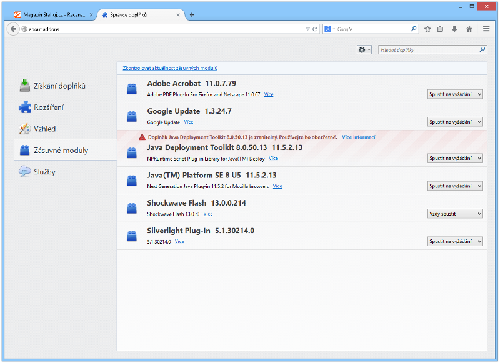Click Zkontrolovat aktuálnost zásuvných modulů link
The height and width of the screenshot is (363, 500).
(x=170, y=68)
